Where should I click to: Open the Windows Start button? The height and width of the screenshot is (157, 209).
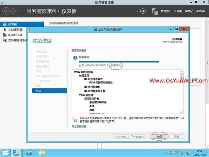(x=5, y=153)
